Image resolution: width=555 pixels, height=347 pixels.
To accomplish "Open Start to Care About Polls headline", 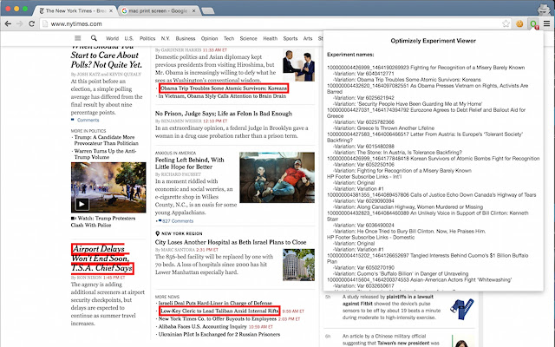I will tap(106, 56).
